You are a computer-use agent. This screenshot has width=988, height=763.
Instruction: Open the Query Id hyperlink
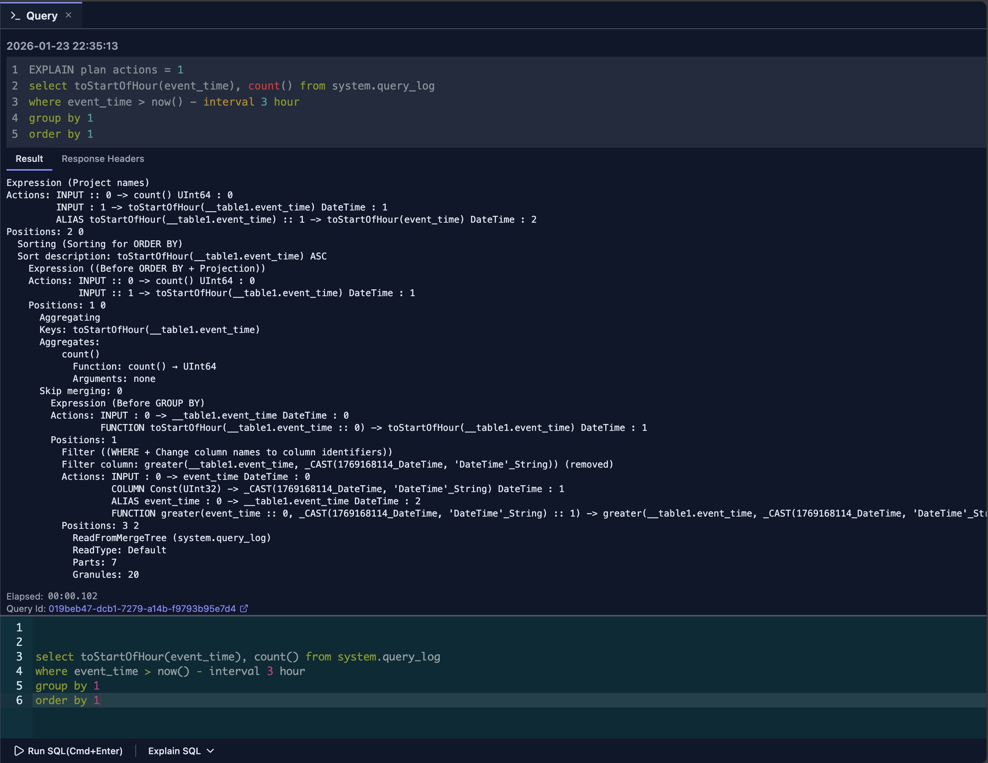142,608
